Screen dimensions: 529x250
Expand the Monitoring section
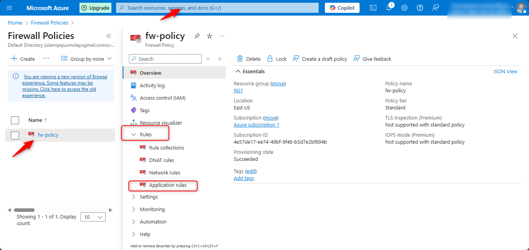pyautogui.click(x=134, y=209)
